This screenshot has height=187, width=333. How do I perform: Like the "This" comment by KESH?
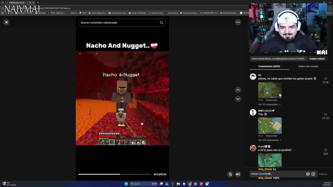pyautogui.click(x=325, y=115)
